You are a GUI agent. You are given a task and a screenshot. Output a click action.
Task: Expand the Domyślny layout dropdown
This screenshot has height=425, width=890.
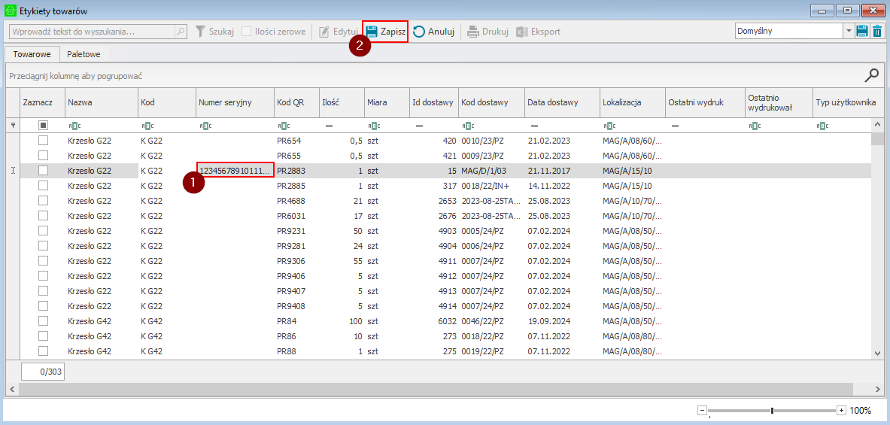849,32
